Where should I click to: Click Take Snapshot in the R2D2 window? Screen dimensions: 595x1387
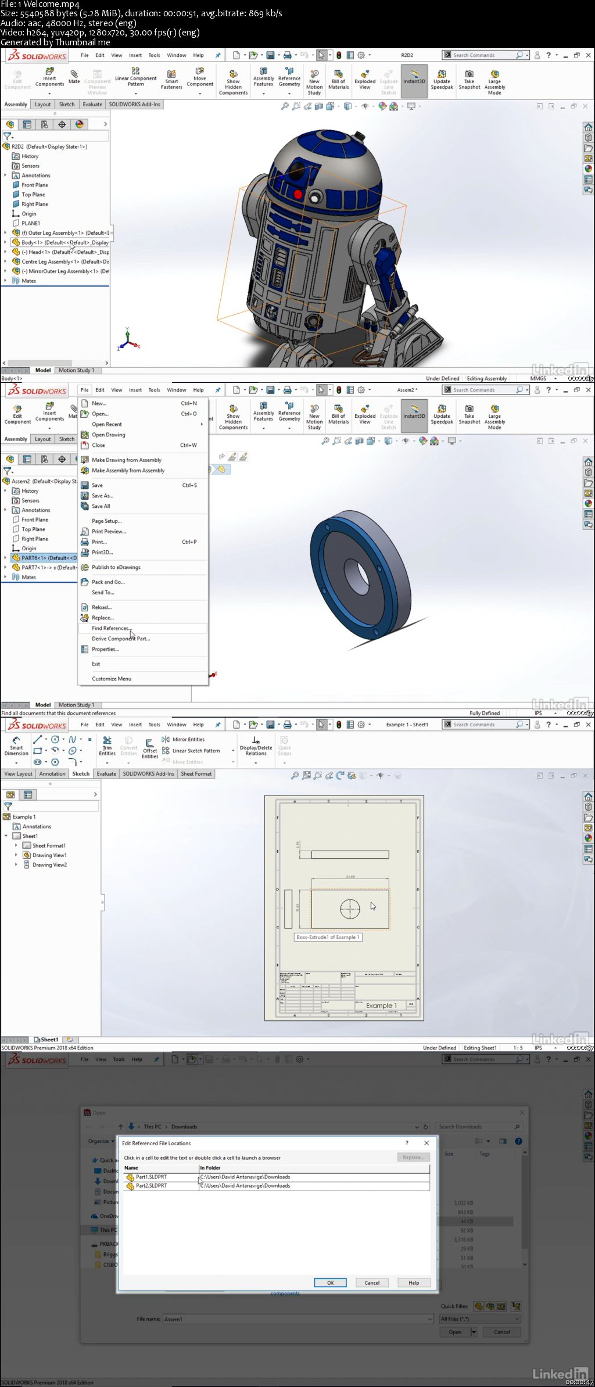469,80
